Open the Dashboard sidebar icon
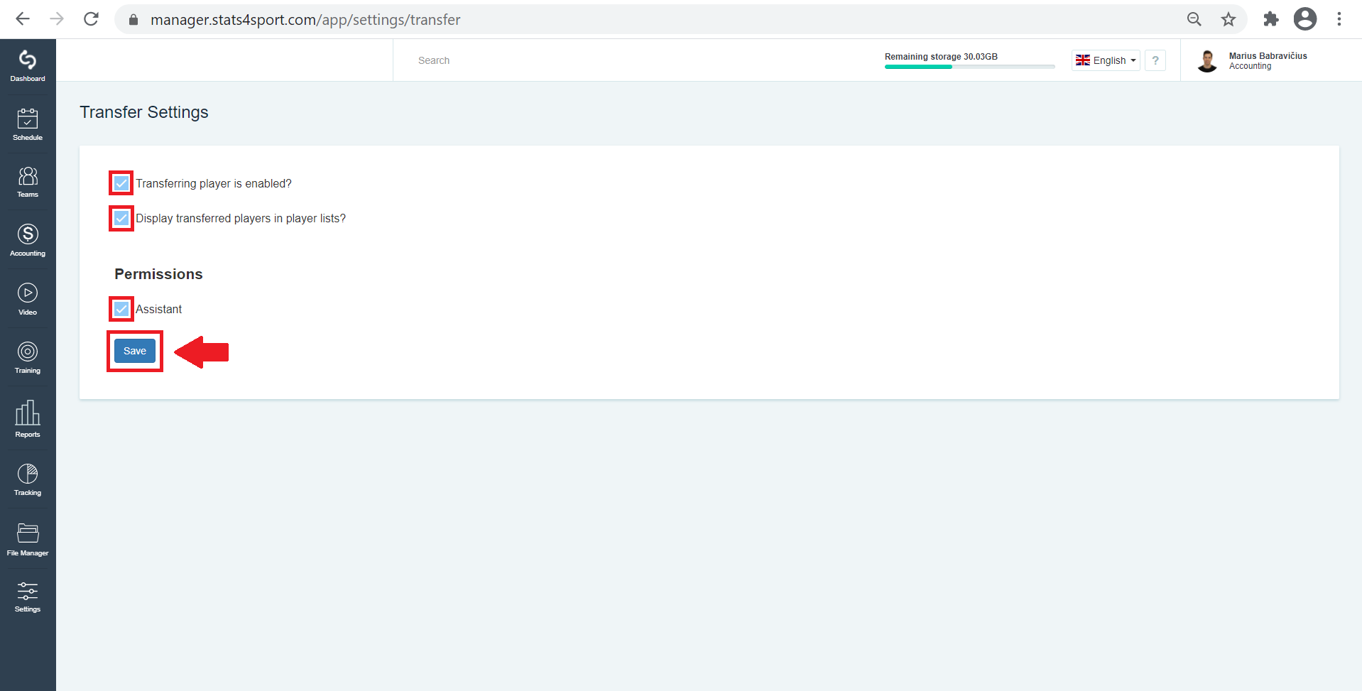The height and width of the screenshot is (691, 1362). click(x=28, y=66)
